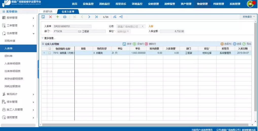Screen dimensions: 258x131
Task: Jump to the last record arrow
Action: click(96, 17)
